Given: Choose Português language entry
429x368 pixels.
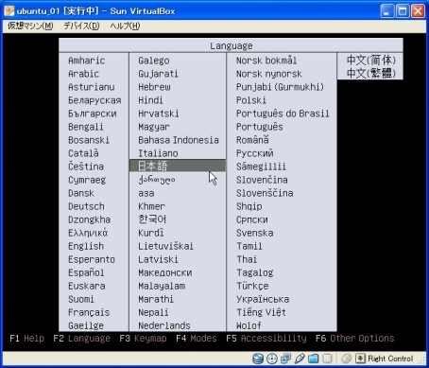Looking at the screenshot, I should [260, 127].
